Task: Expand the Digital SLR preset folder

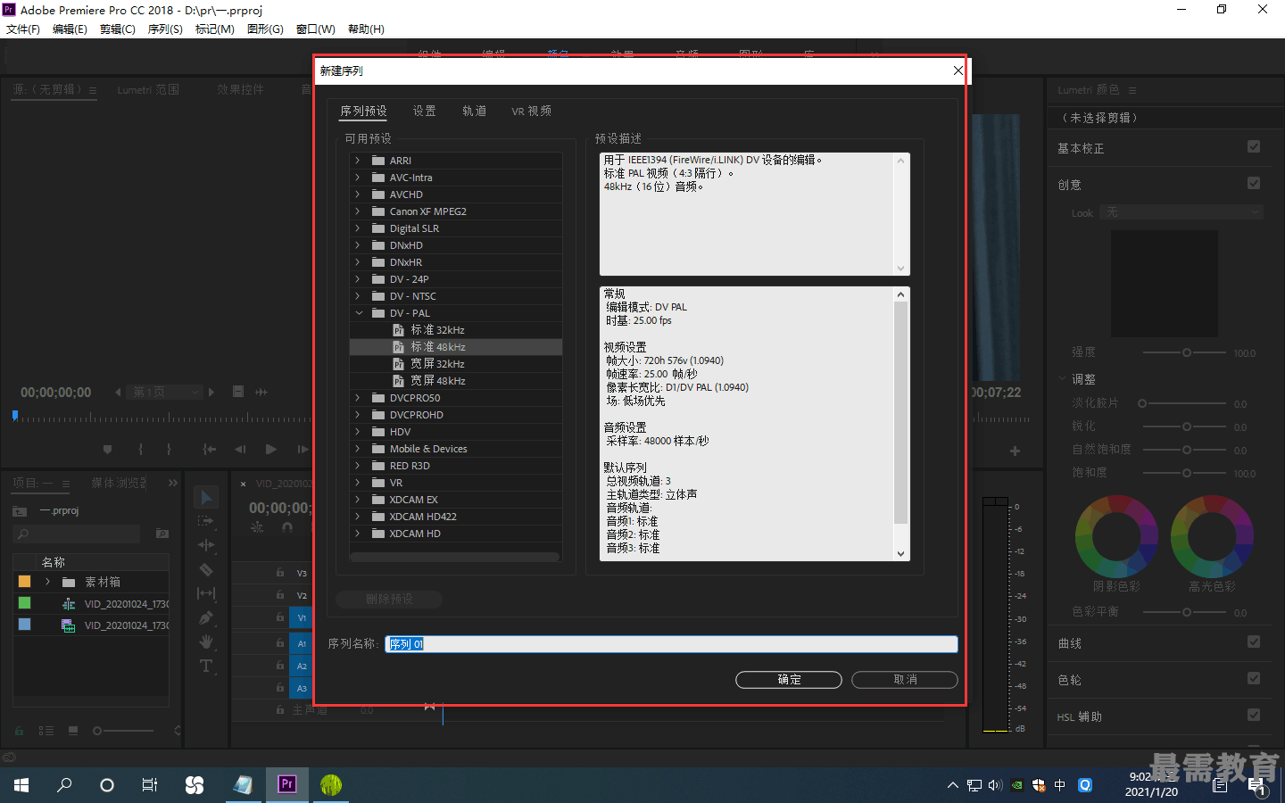Action: point(358,228)
